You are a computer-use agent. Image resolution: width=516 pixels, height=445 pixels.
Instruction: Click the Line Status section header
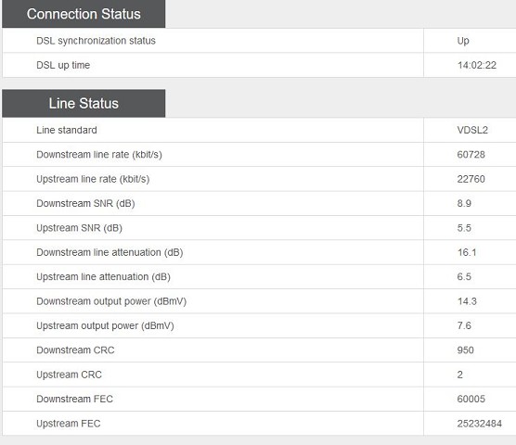pyautogui.click(x=84, y=103)
